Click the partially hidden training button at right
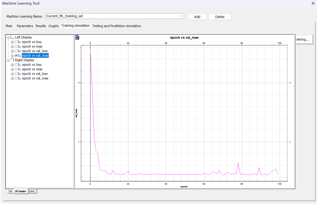Viewport: 317px width, 204px height. pos(304,39)
